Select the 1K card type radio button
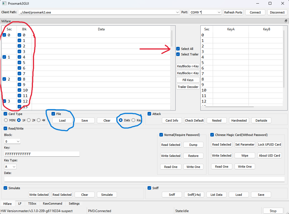This screenshot has height=214, width=289. click(19, 120)
